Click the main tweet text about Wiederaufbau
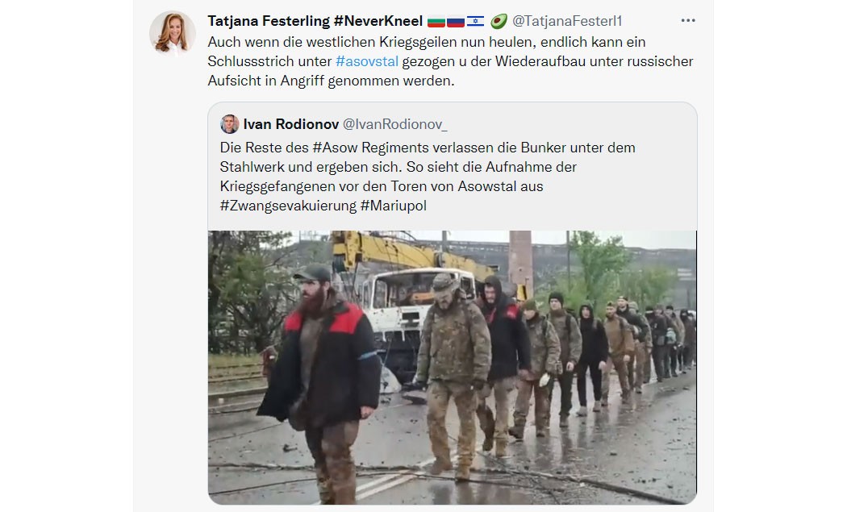Image resolution: width=847 pixels, height=512 pixels. (450, 61)
